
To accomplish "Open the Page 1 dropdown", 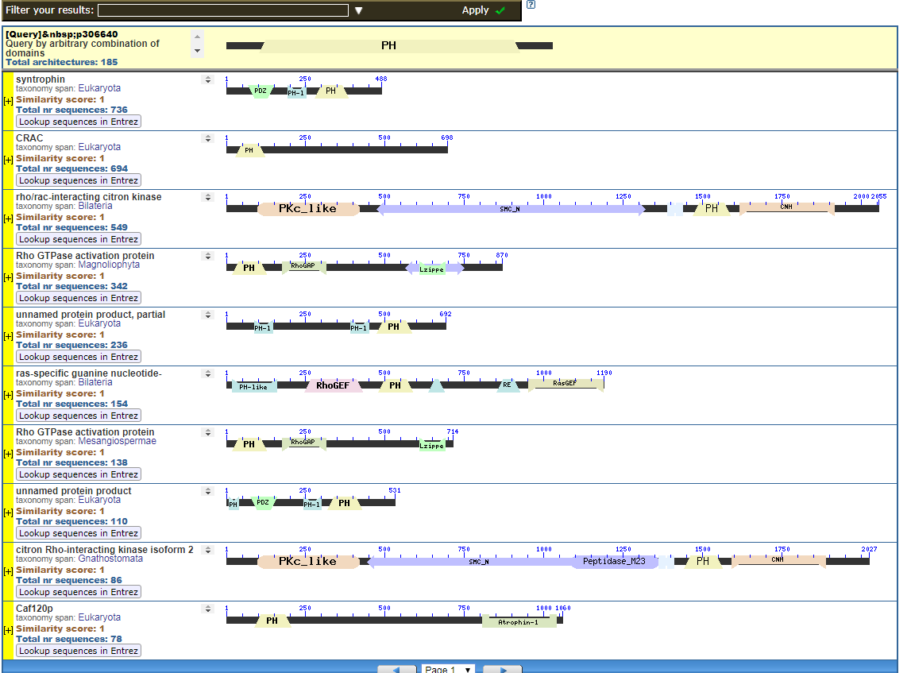I will tap(448, 669).
